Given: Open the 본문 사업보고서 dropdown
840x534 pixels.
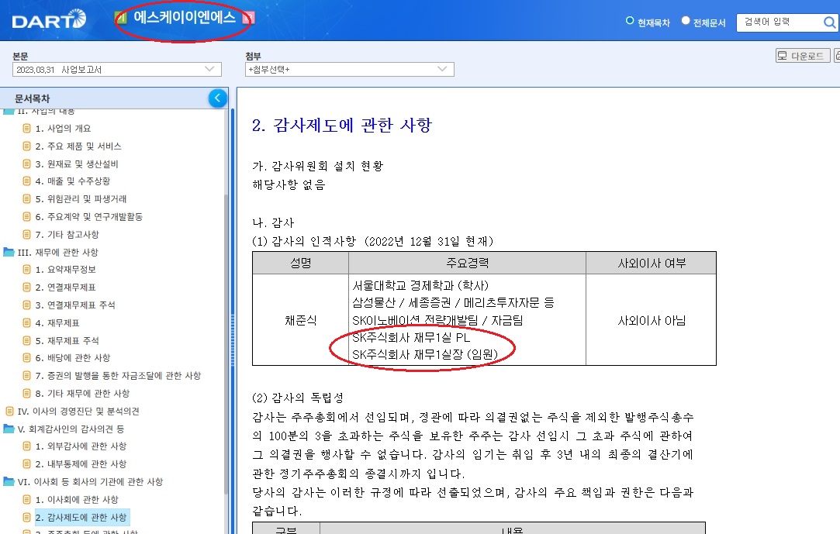Looking at the screenshot, I should pyautogui.click(x=117, y=70).
